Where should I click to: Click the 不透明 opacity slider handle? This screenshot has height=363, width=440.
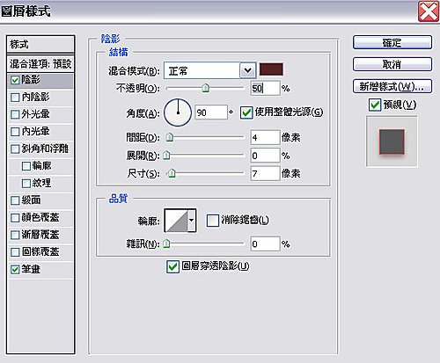click(x=206, y=88)
